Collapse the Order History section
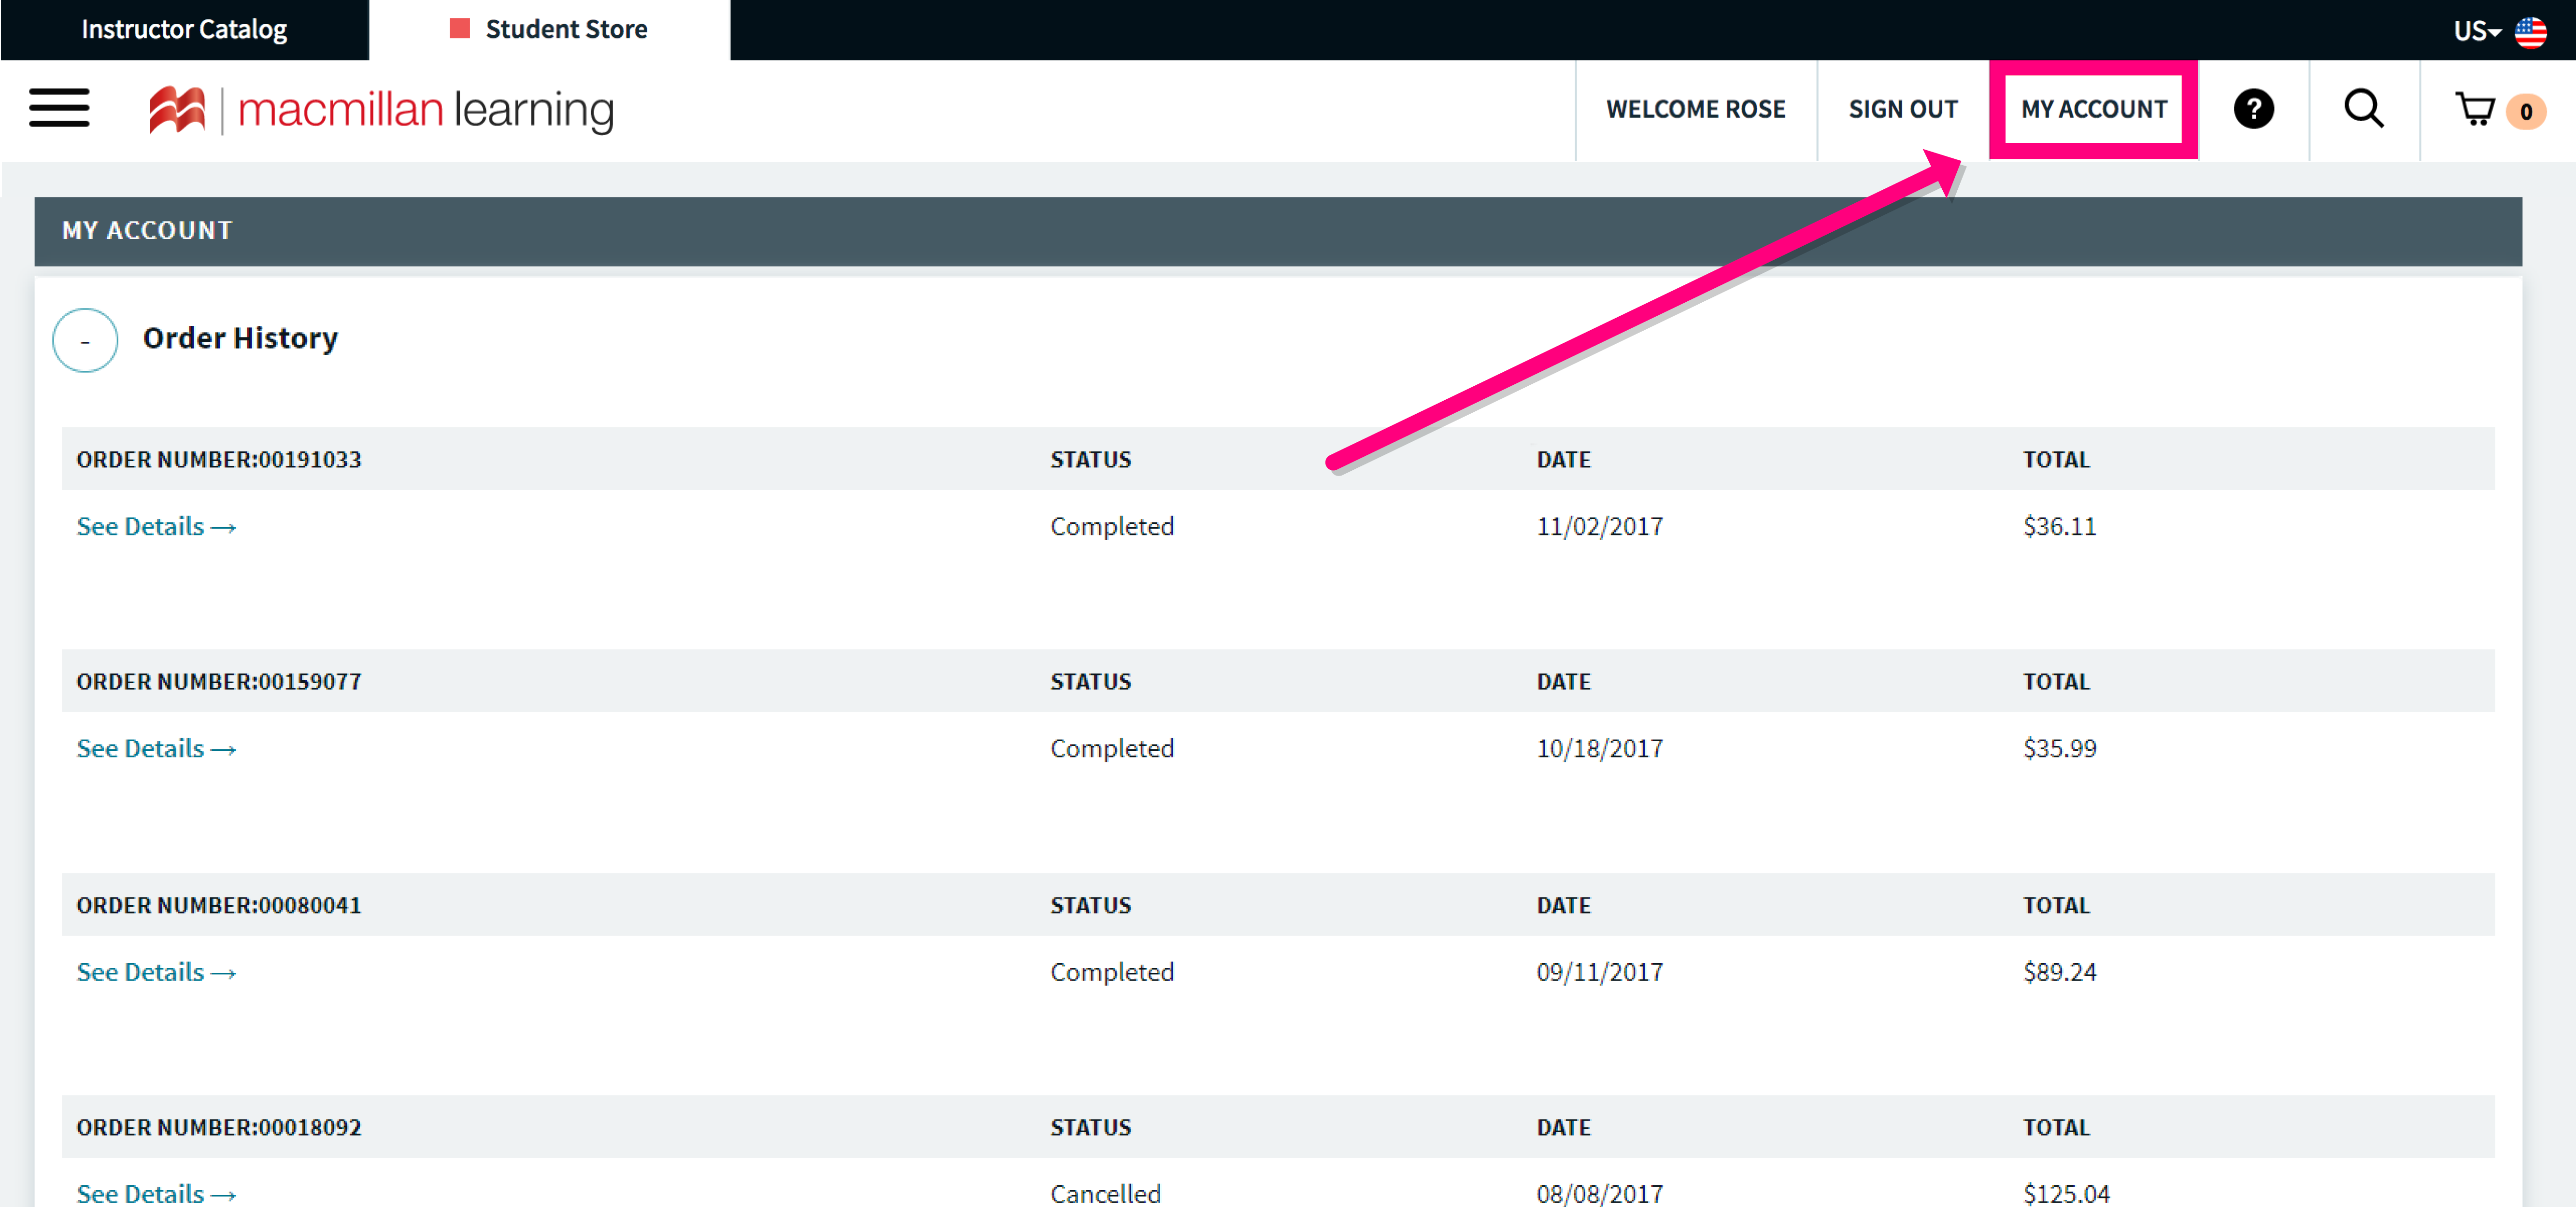 [85, 340]
